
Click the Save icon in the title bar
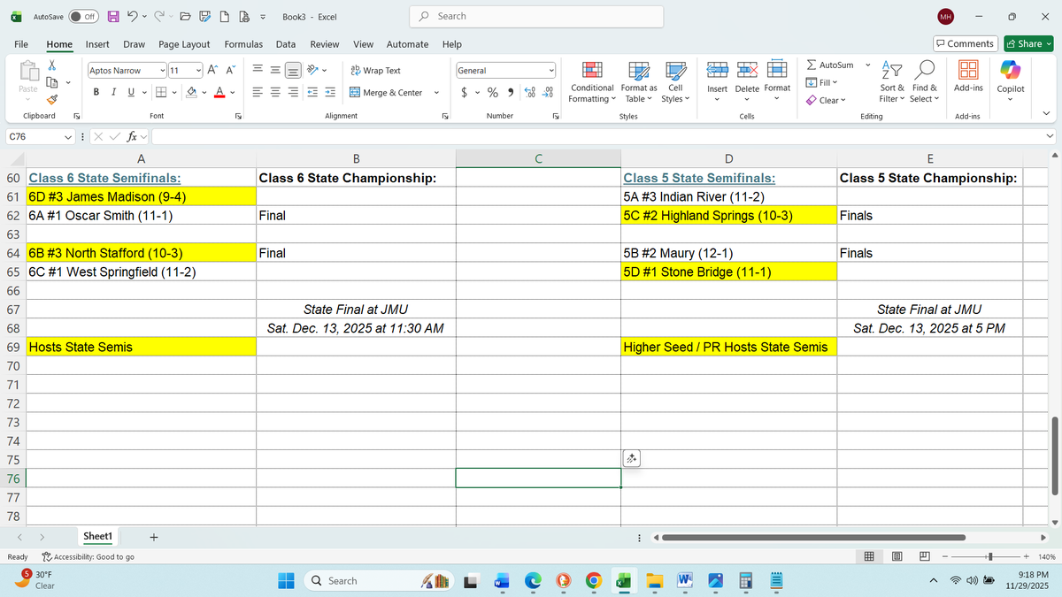pos(114,17)
